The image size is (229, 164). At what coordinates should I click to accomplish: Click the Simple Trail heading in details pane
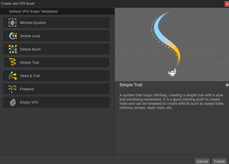click(x=131, y=85)
